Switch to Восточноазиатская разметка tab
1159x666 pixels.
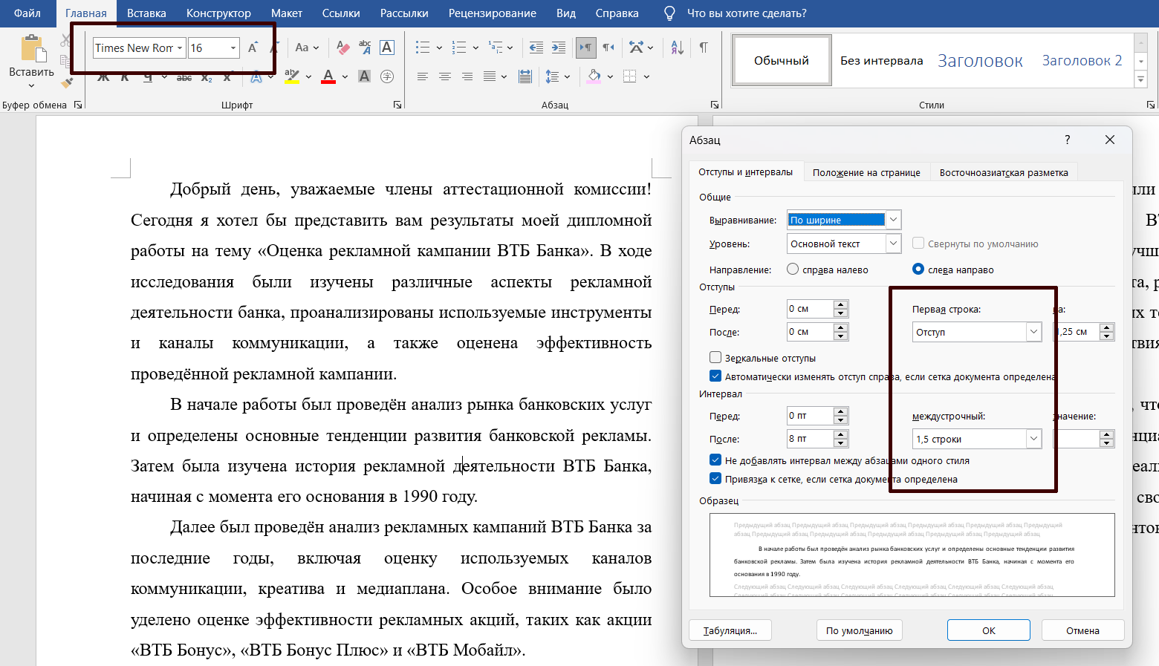(1004, 172)
